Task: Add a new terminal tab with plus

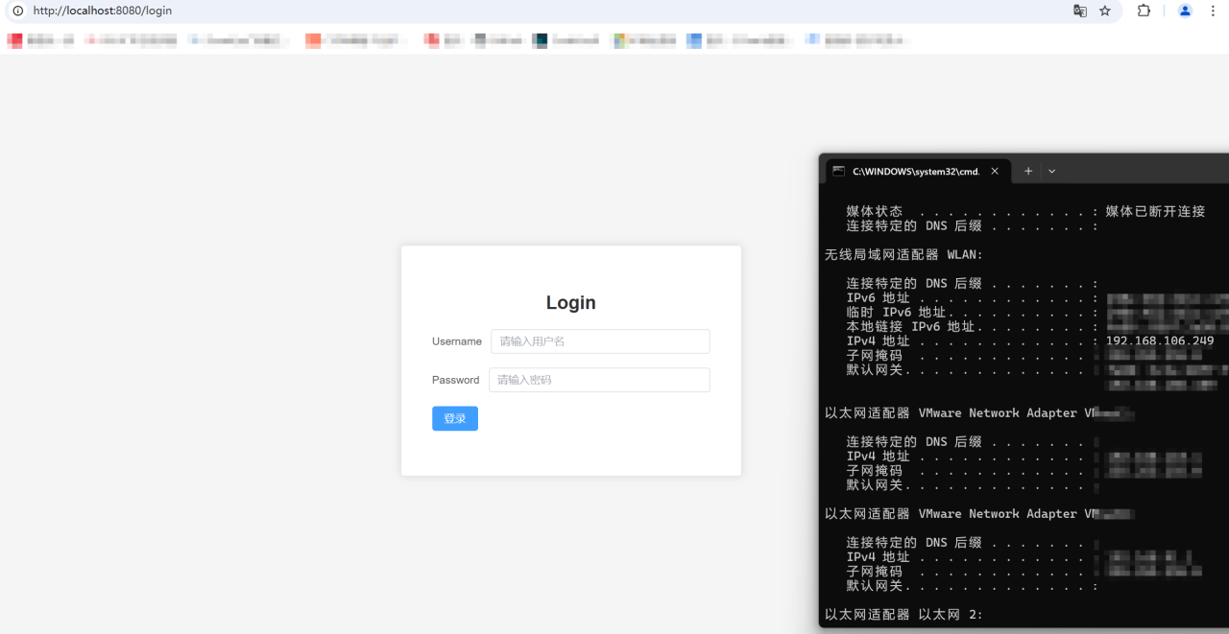Action: coord(1028,171)
